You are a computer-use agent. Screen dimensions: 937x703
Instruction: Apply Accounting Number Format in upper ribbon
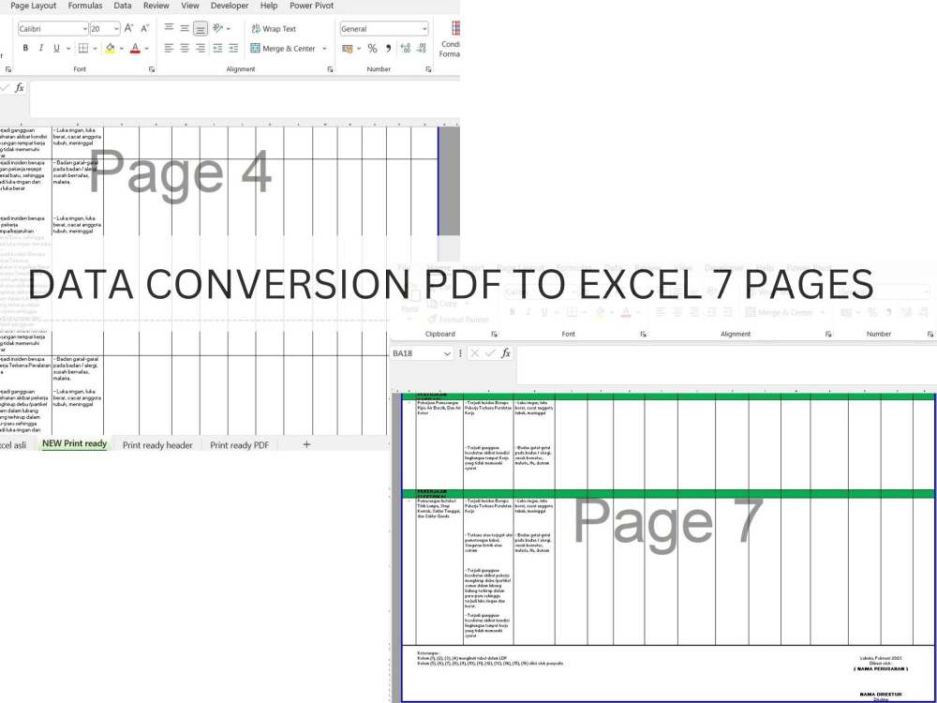coord(348,48)
